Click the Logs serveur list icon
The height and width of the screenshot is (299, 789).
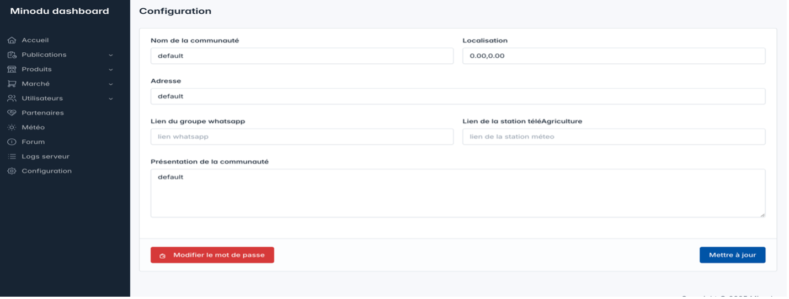click(12, 156)
